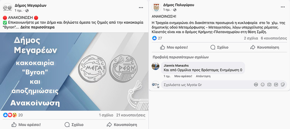Open emoji picker in comment box
Viewport: 290px width, 129px height.
[262, 85]
